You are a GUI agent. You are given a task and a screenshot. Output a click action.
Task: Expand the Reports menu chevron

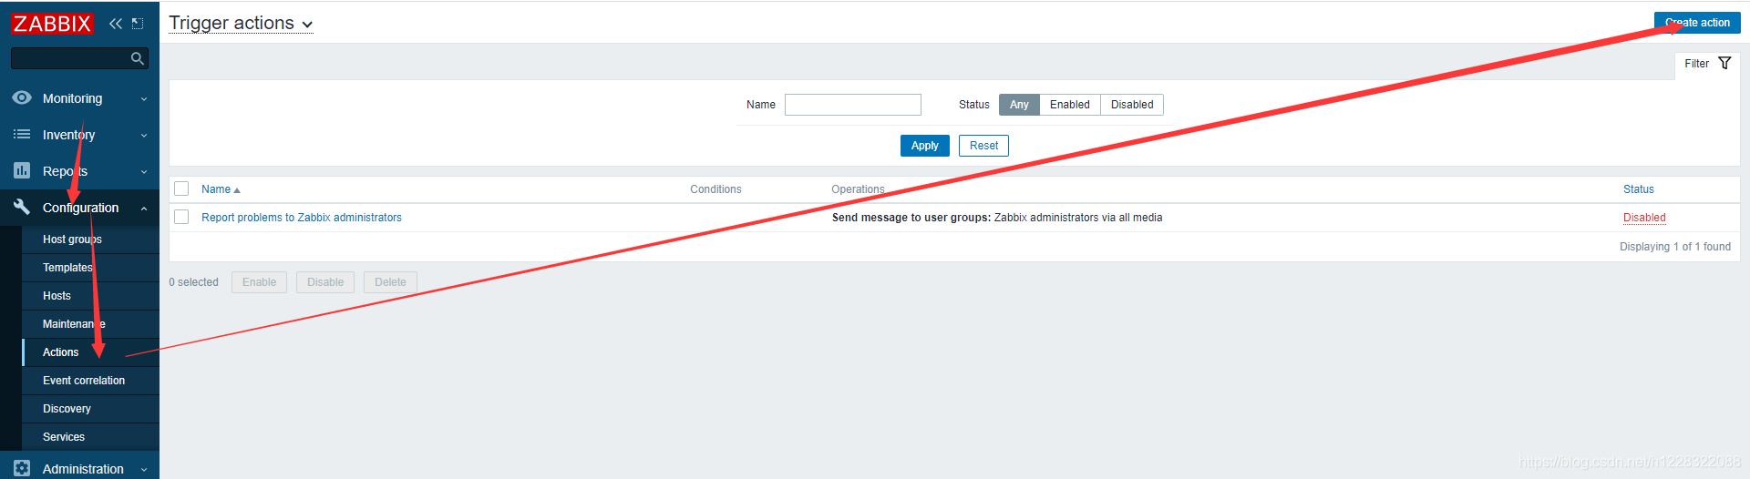144,171
